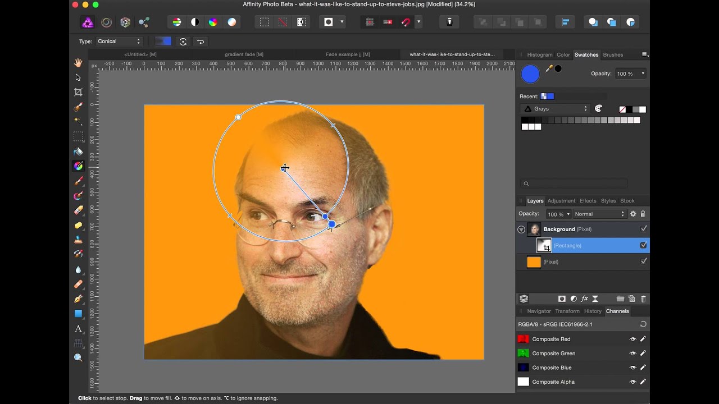Open the Histogram panel tab
719x404 pixels.
tap(540, 55)
